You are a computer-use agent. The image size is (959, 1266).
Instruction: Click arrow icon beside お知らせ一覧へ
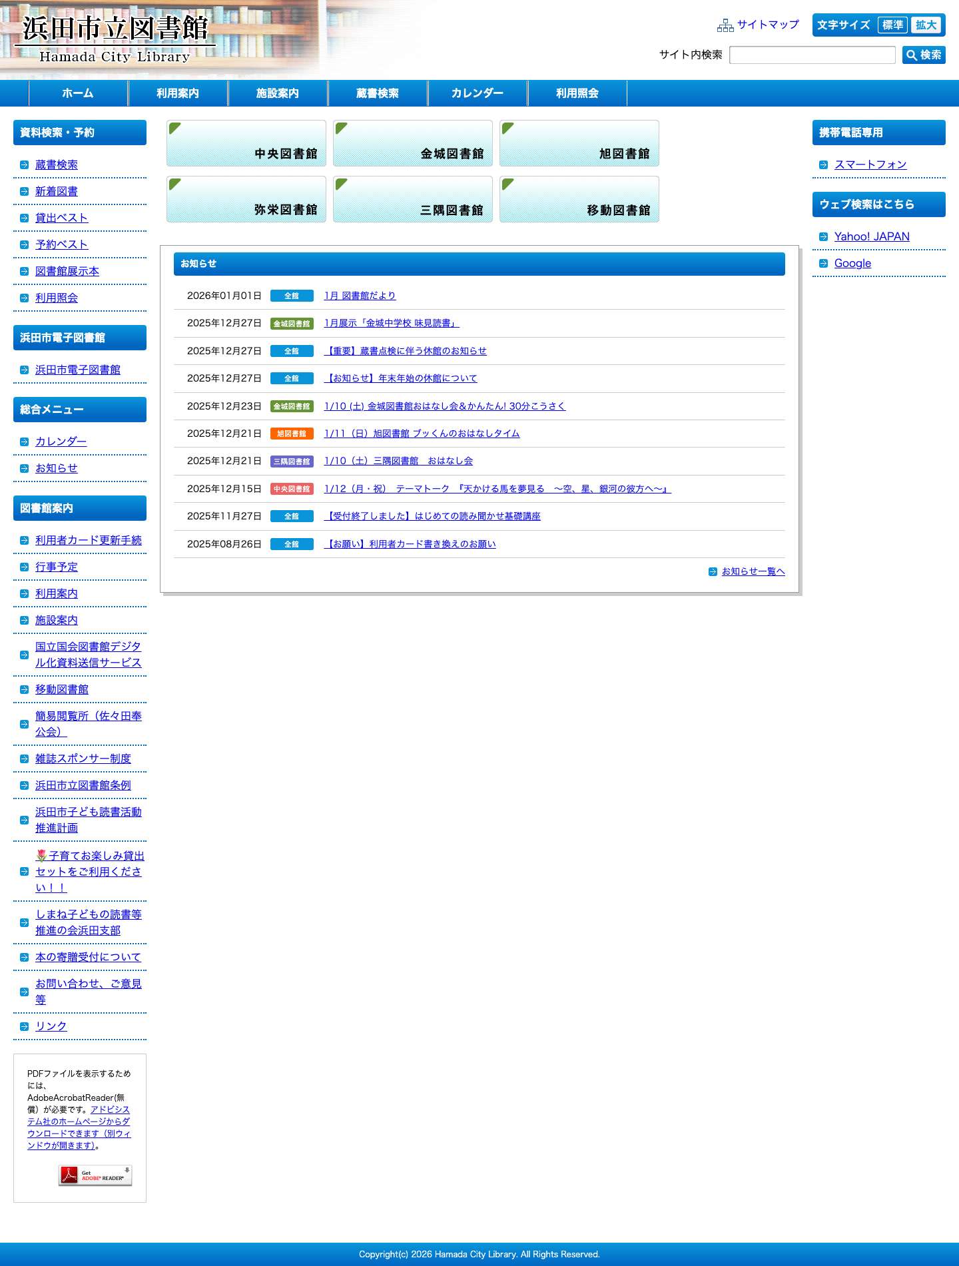tap(713, 571)
